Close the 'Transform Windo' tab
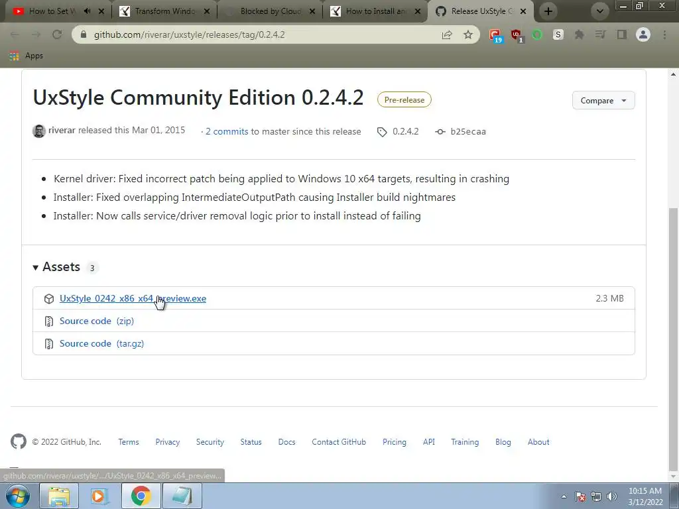 pyautogui.click(x=207, y=11)
